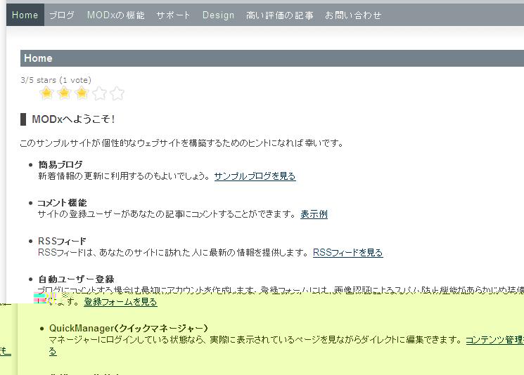Follow the サンプルブログを見る link
Viewport: 524px width, 375px height.
point(255,176)
